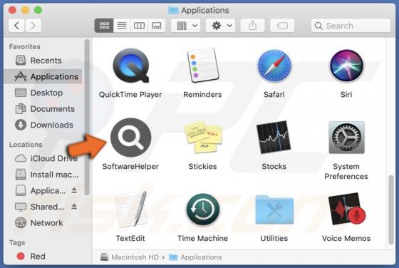This screenshot has width=399, height=268.
Task: Click the Share toolbar button
Action: (x=252, y=26)
